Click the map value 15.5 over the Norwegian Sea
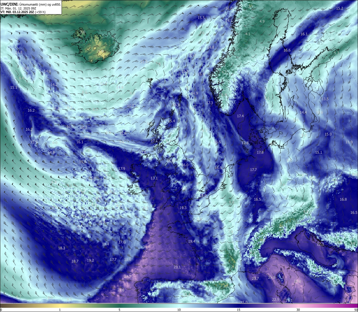Viewport: 358px width, 312px height. 201,18
